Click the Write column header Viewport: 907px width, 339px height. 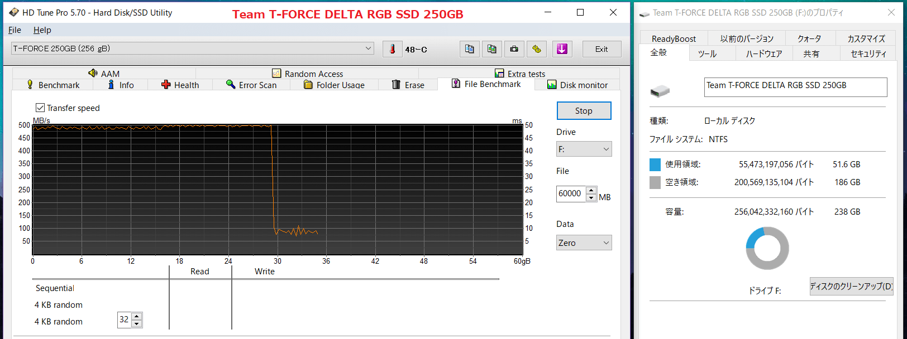pos(265,272)
